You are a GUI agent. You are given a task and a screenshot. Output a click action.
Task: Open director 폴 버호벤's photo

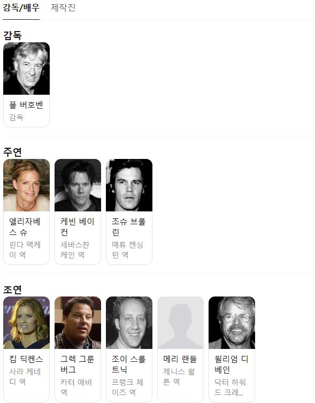tap(26, 69)
